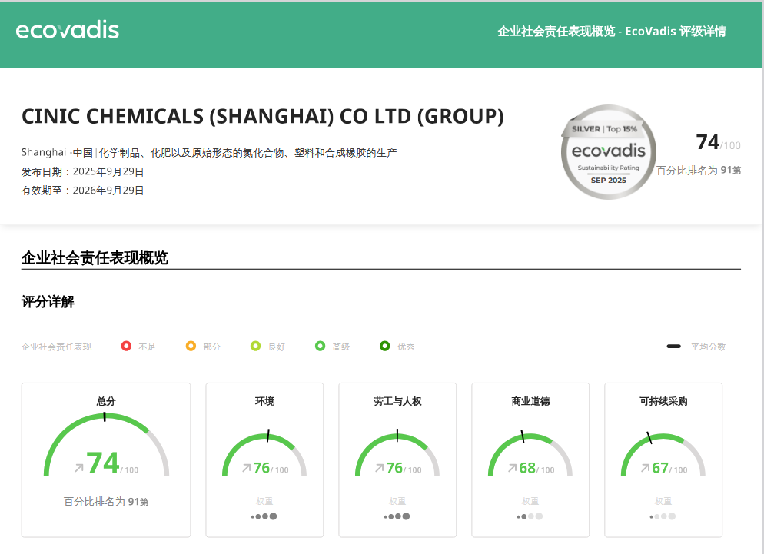Click the trend arrow beside 总分 score 74
The image size is (764, 554).
coord(78,466)
